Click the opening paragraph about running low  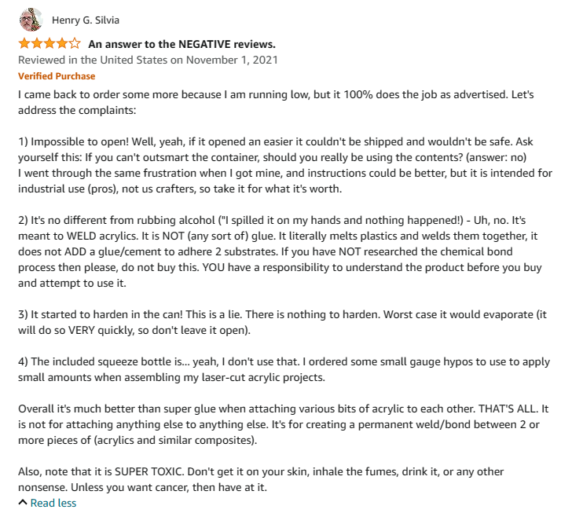276,102
